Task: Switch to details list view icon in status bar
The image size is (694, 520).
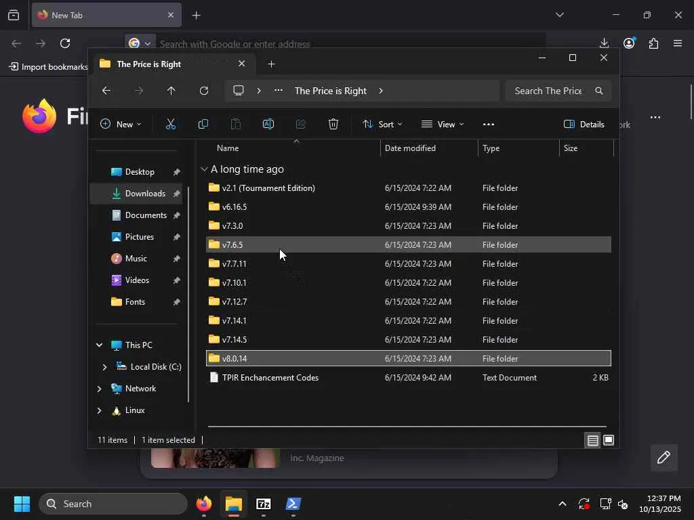Action: tap(592, 440)
